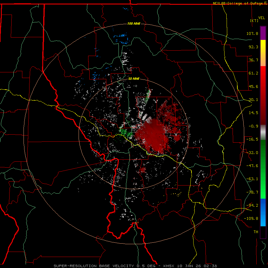Click the -47.6 velocity scale value

(x=252, y=166)
